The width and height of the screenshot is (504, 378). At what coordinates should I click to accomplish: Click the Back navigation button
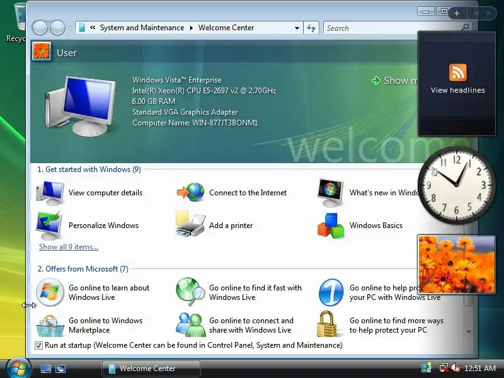[x=40, y=28]
